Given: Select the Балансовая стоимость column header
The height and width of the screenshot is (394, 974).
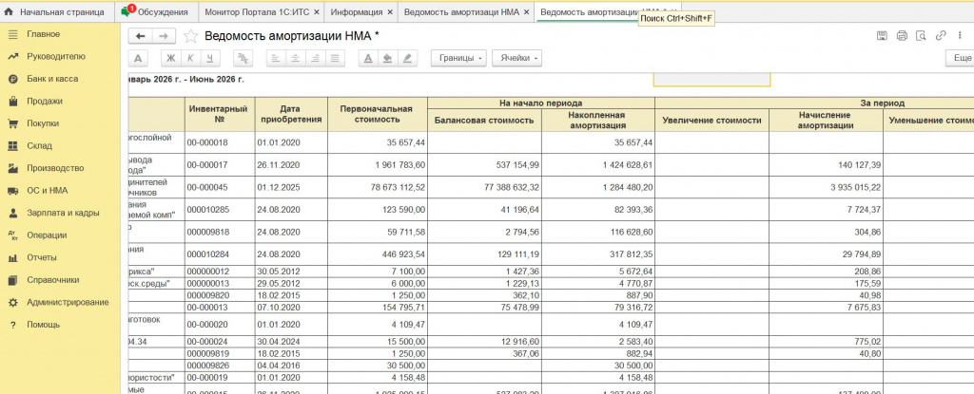Looking at the screenshot, I should tap(484, 120).
